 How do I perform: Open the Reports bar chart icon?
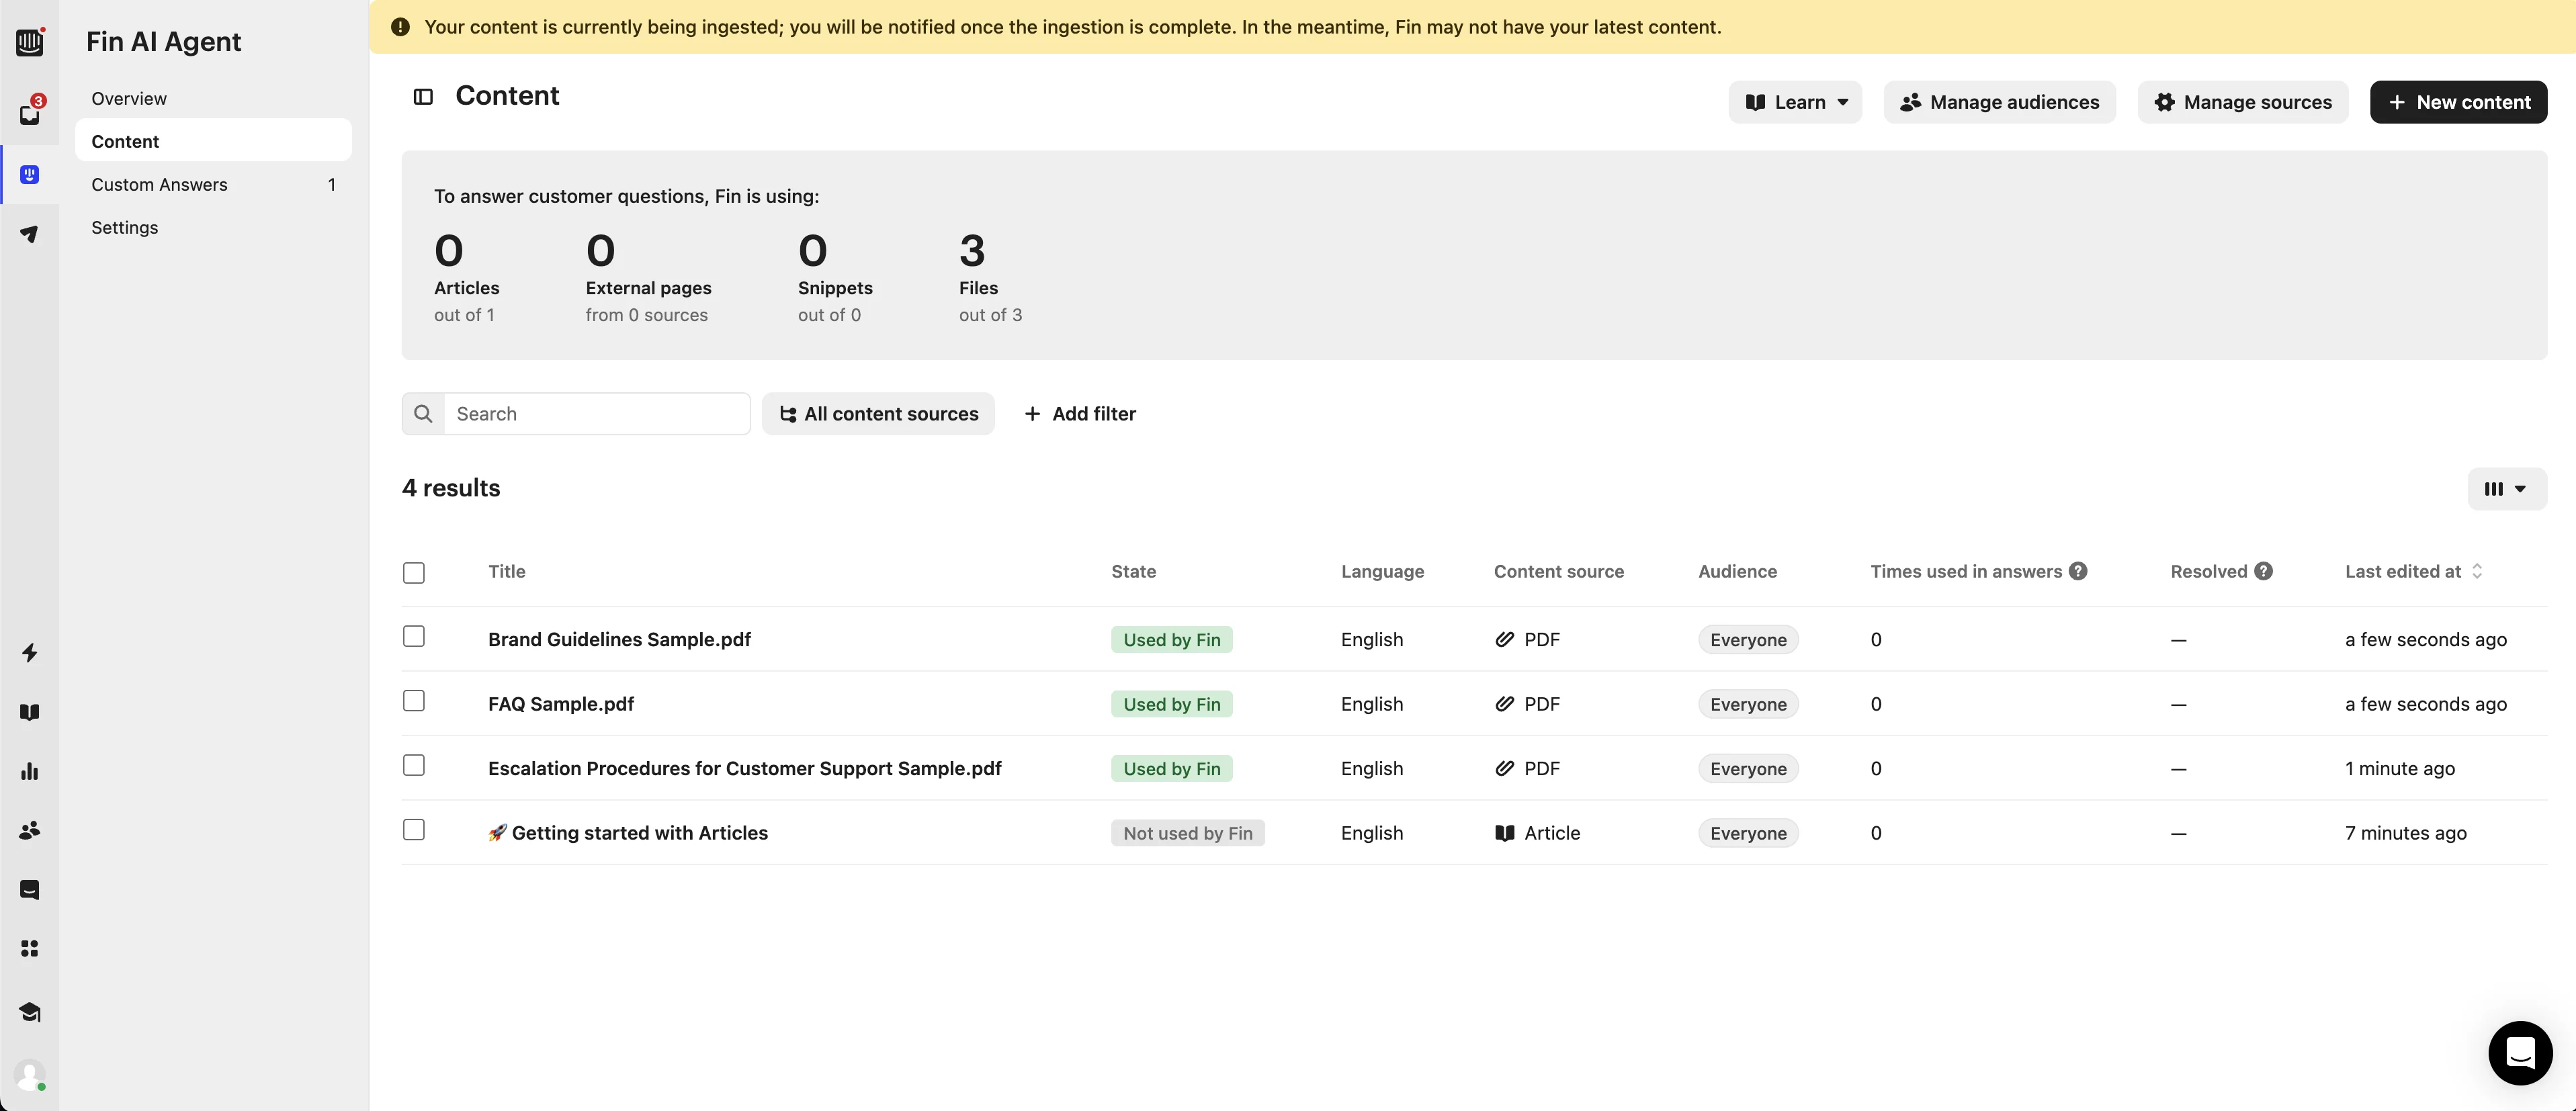[x=30, y=771]
